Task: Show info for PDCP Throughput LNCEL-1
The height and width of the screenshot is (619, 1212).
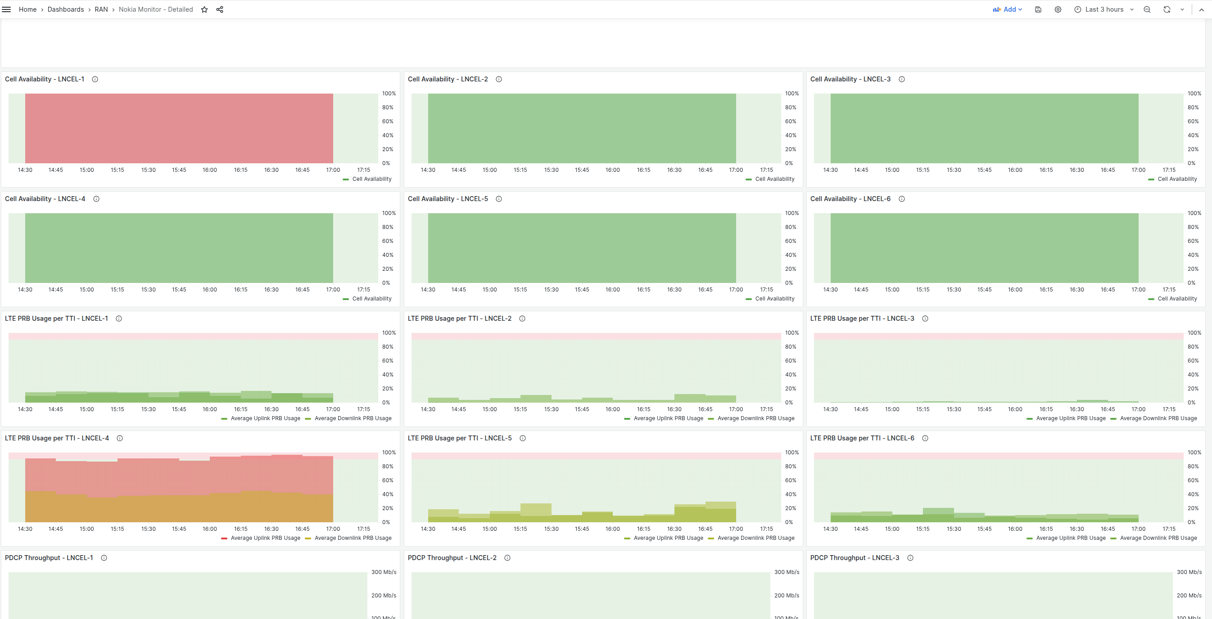Action: (x=104, y=558)
